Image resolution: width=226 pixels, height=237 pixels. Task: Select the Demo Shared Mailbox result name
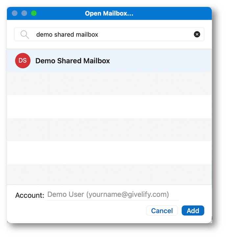[73, 61]
